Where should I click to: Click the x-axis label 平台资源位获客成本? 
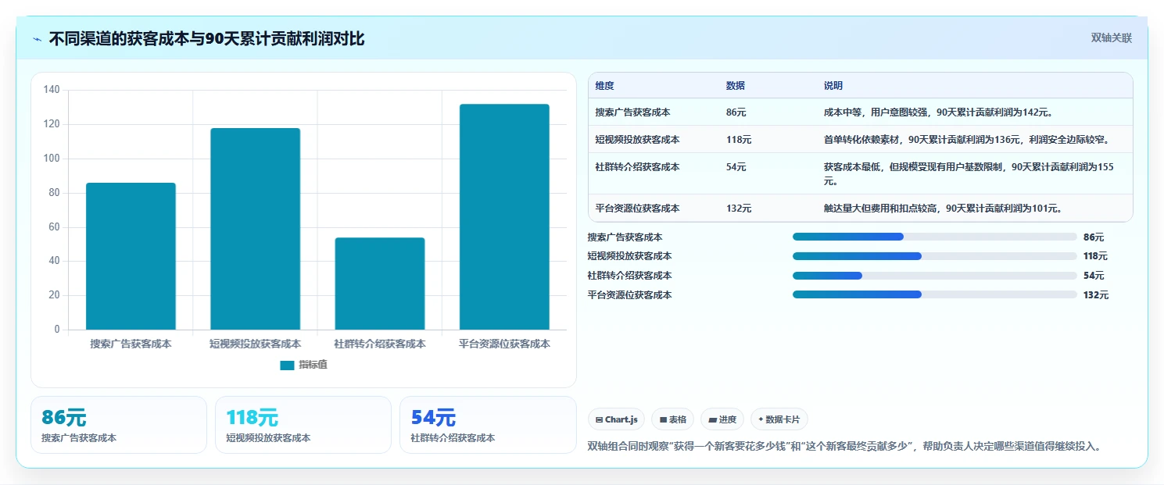click(504, 344)
